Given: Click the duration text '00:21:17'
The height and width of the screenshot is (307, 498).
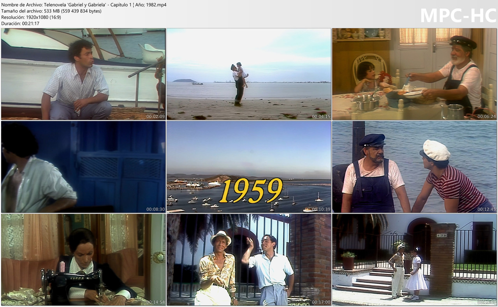Looking at the screenshot, I should 31,23.
